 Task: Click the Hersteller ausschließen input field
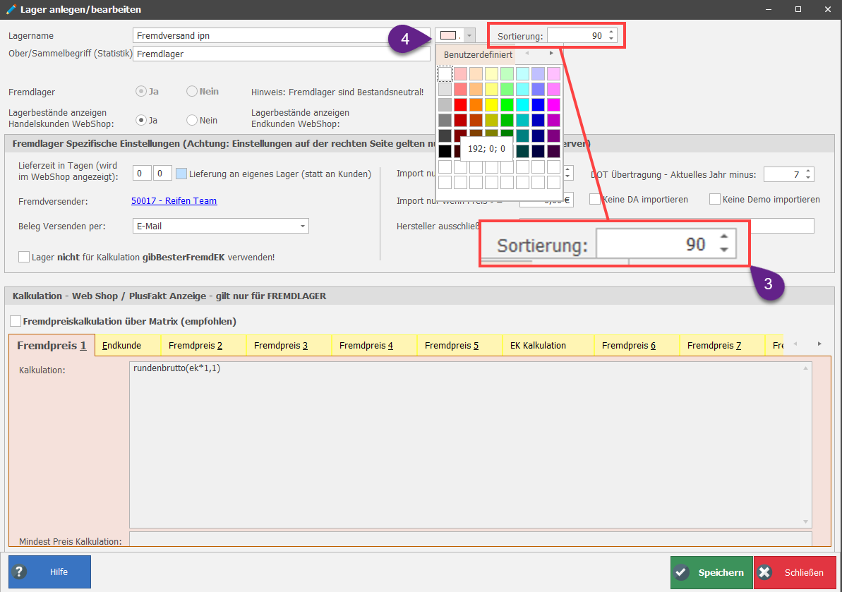pos(666,225)
